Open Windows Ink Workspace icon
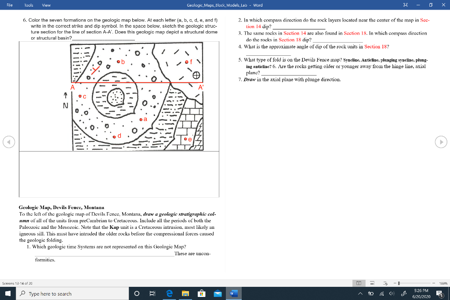The height and width of the screenshot is (300, 450). click(404, 293)
